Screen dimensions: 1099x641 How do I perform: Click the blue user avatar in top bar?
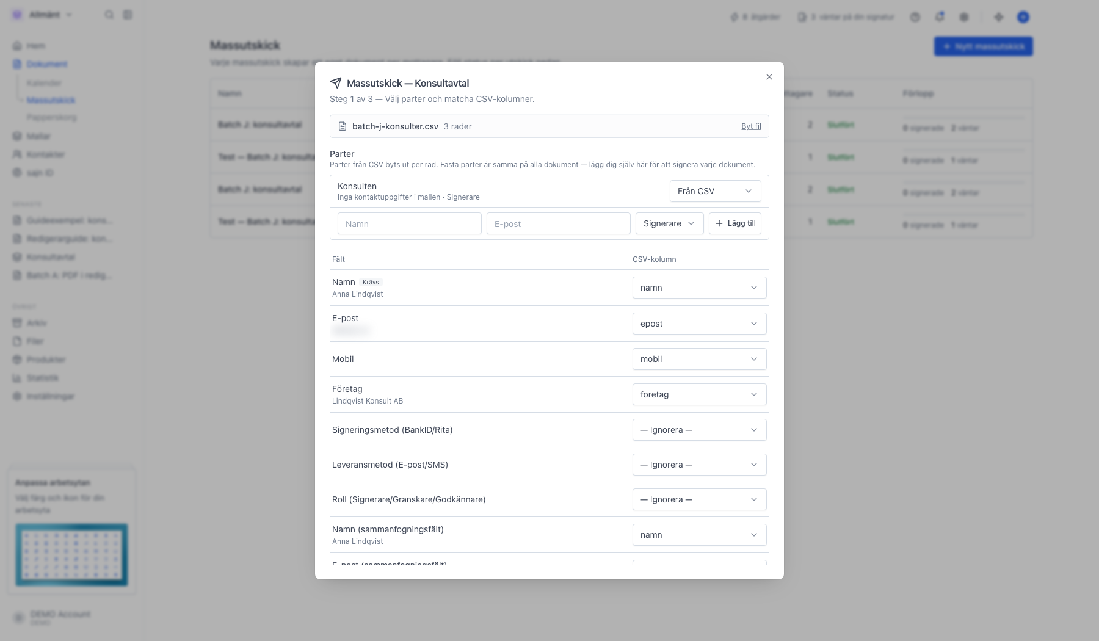click(1023, 17)
